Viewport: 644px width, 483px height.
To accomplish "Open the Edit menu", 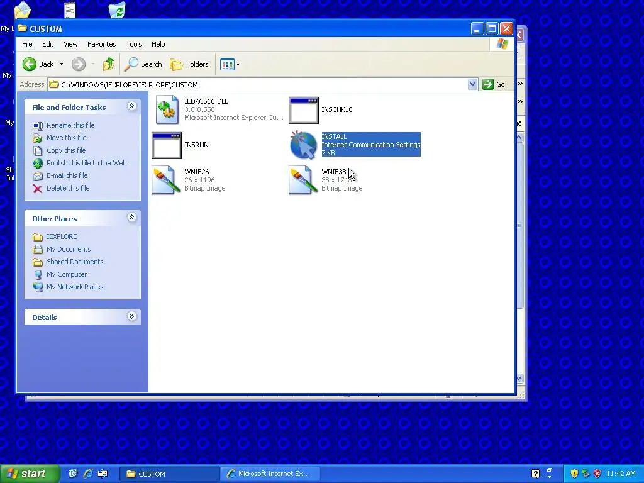I will click(x=48, y=44).
